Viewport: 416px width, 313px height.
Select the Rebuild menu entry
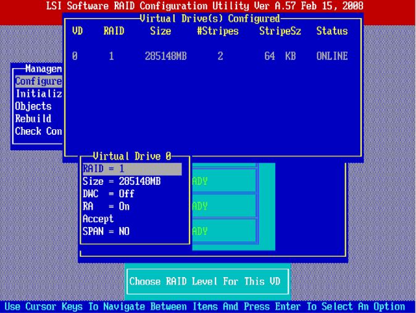click(33, 119)
